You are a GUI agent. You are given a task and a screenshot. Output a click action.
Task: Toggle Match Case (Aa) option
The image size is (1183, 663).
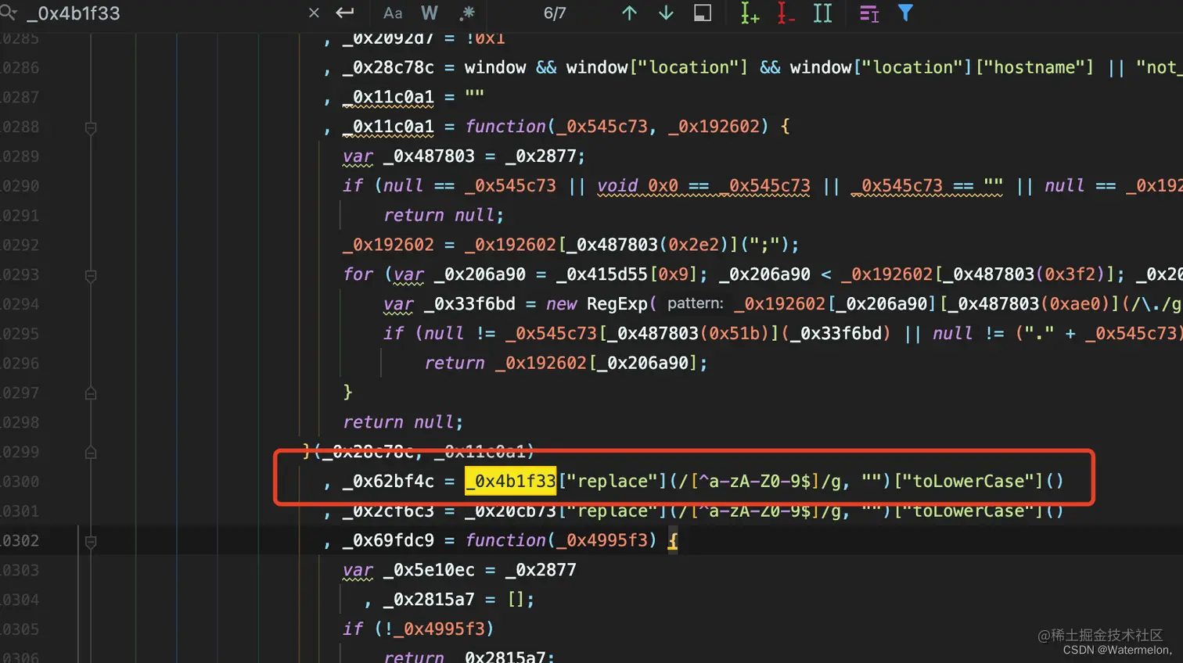393,13
